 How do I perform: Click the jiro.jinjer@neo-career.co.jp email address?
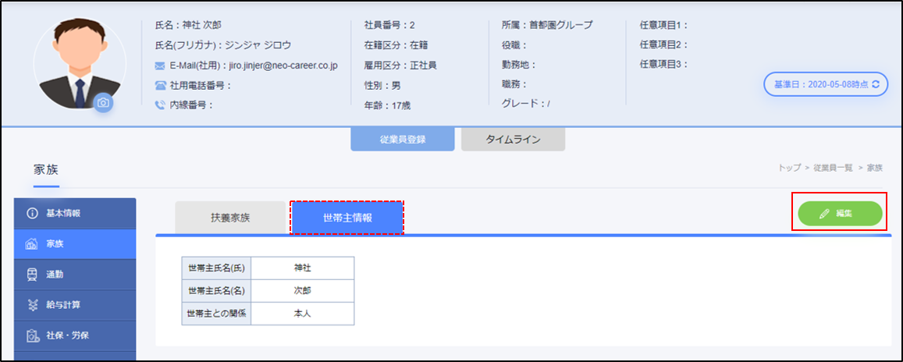(x=283, y=66)
